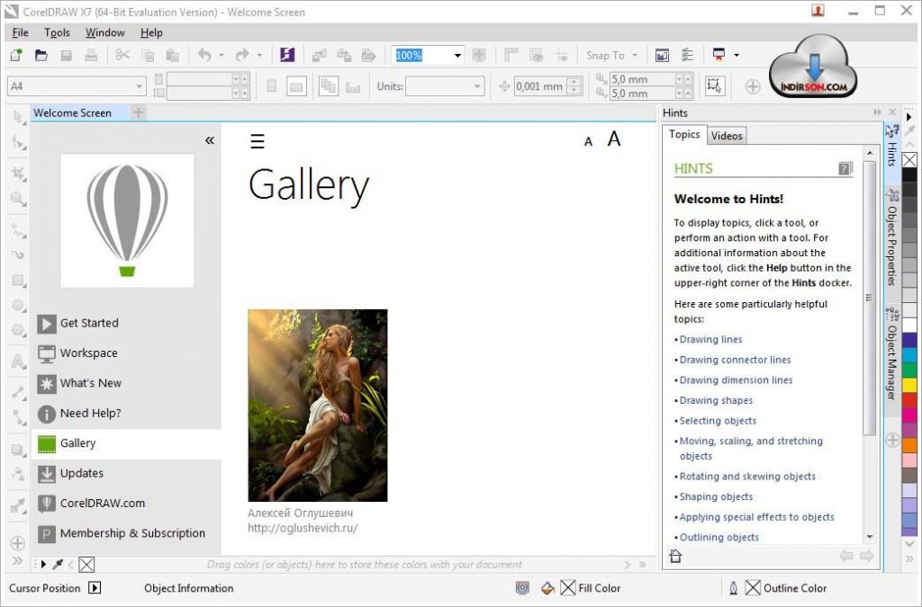Click the eyedropper icon in document palette
This screenshot has height=607, width=922.
(58, 565)
